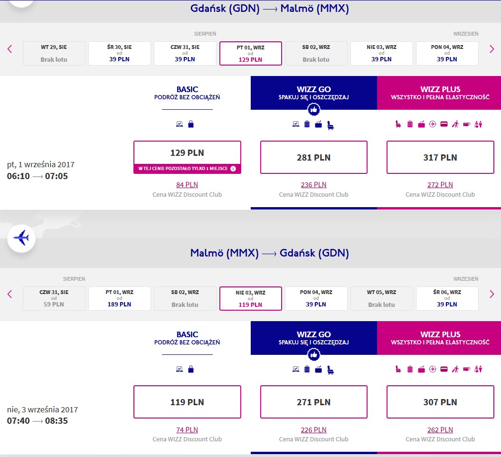Select return date ŚR 06, WRZ 39 PLN
The image size is (501, 457).
coord(447,298)
